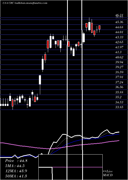Click the last red candlestick on the chart

(99, 27)
